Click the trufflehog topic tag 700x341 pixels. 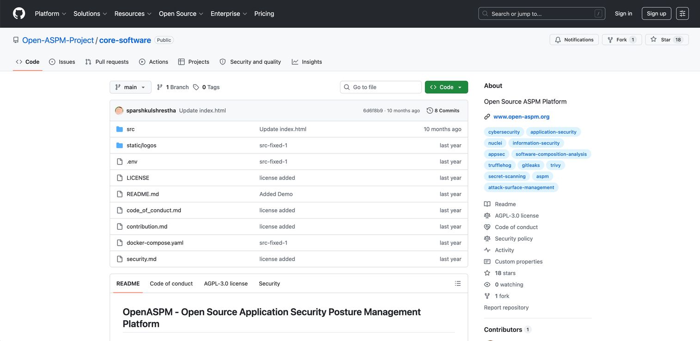(500, 165)
